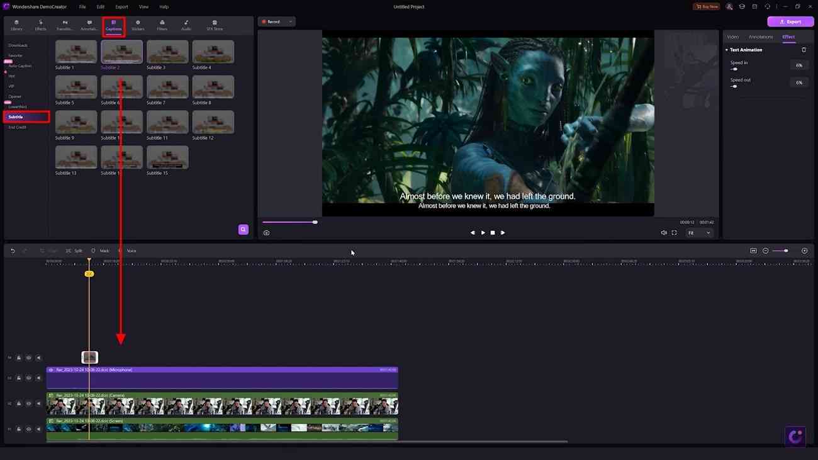Image resolution: width=818 pixels, height=460 pixels.
Task: Enter fullscreen preview mode
Action: 674,233
